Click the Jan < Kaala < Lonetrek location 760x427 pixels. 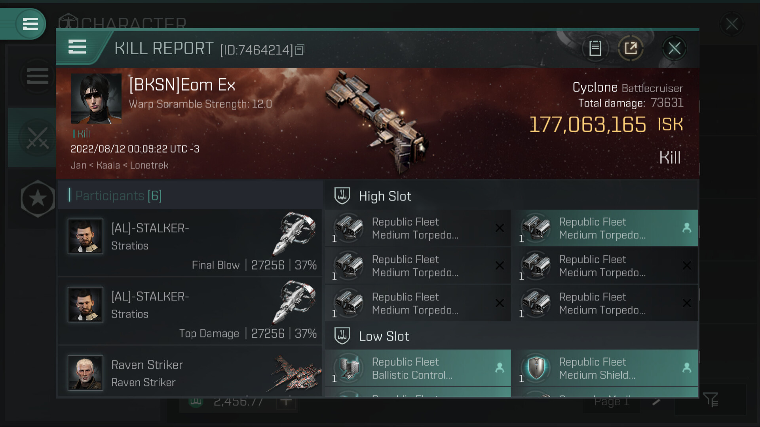point(120,165)
